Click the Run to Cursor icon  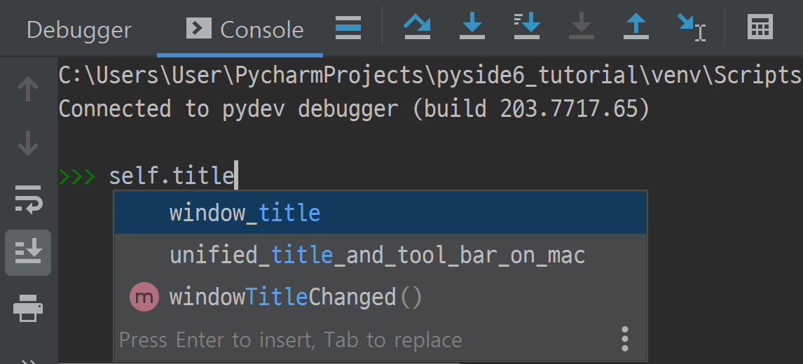tap(692, 27)
